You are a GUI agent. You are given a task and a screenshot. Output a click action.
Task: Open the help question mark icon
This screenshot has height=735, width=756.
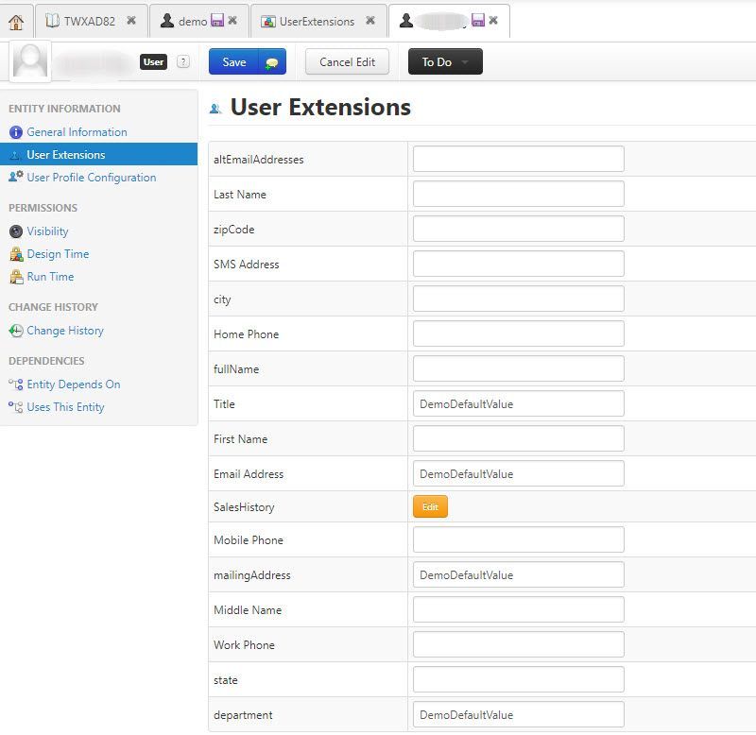(183, 61)
